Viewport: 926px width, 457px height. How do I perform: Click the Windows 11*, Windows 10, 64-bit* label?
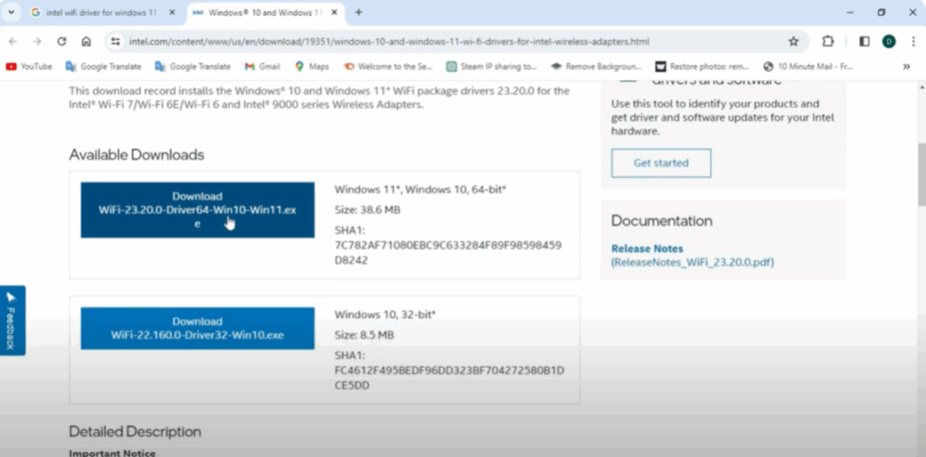420,190
